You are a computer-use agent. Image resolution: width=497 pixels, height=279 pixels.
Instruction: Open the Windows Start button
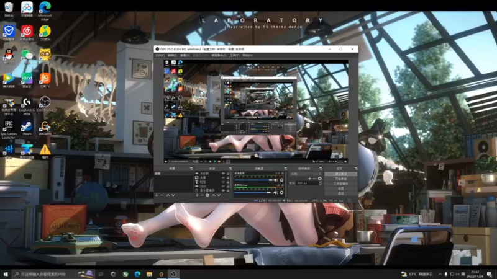point(6,274)
